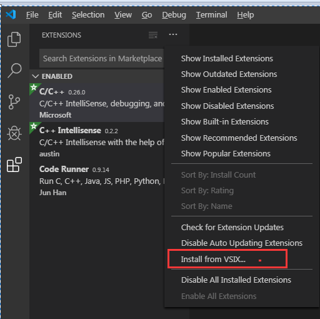Screen dimensions: 320x319
Task: Select Disable Auto Updating Extensions
Action: click(242, 243)
